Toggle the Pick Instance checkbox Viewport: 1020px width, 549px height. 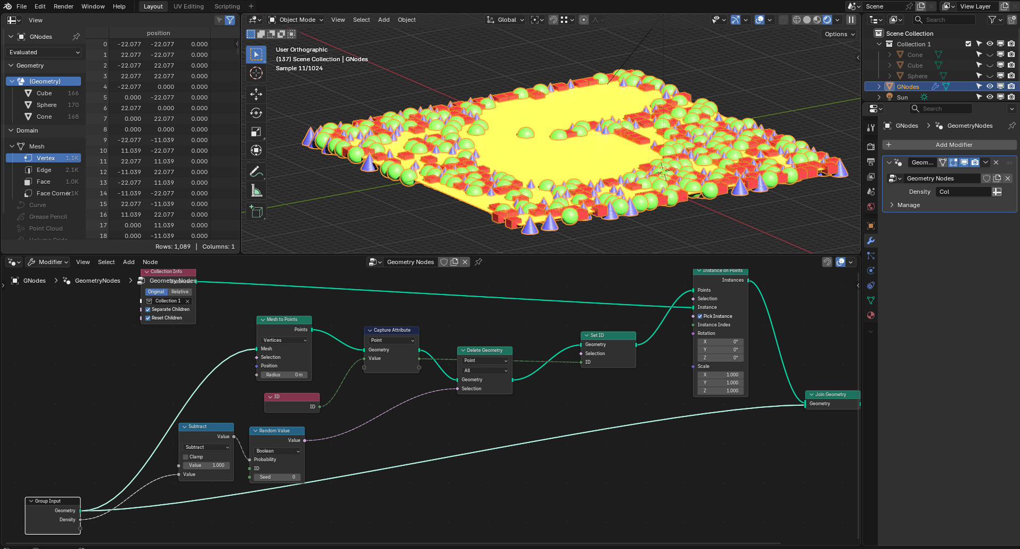pos(699,316)
